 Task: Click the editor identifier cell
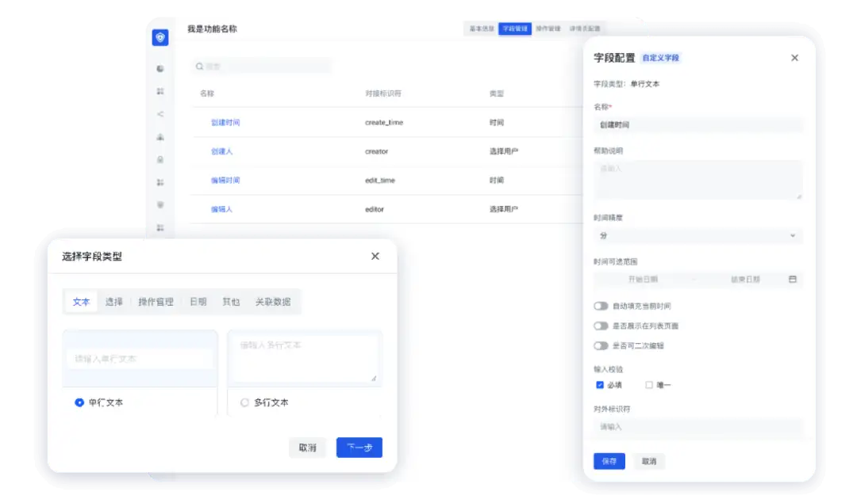click(374, 209)
